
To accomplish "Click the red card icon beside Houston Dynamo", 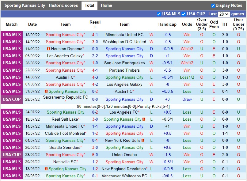I will click(x=48, y=49).
